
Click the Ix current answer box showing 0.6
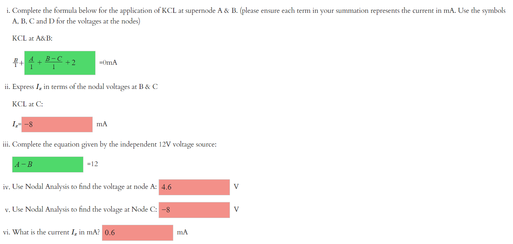point(137,232)
